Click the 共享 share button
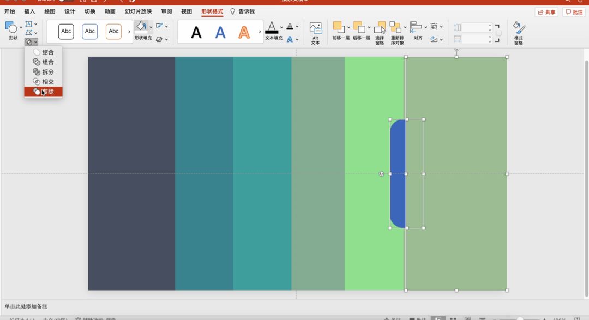The width and height of the screenshot is (589, 320). (546, 12)
